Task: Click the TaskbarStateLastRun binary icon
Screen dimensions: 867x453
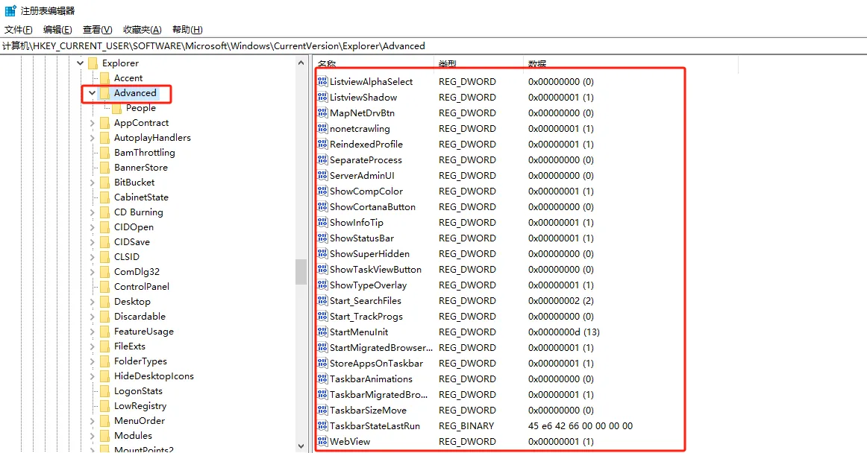Action: [323, 426]
